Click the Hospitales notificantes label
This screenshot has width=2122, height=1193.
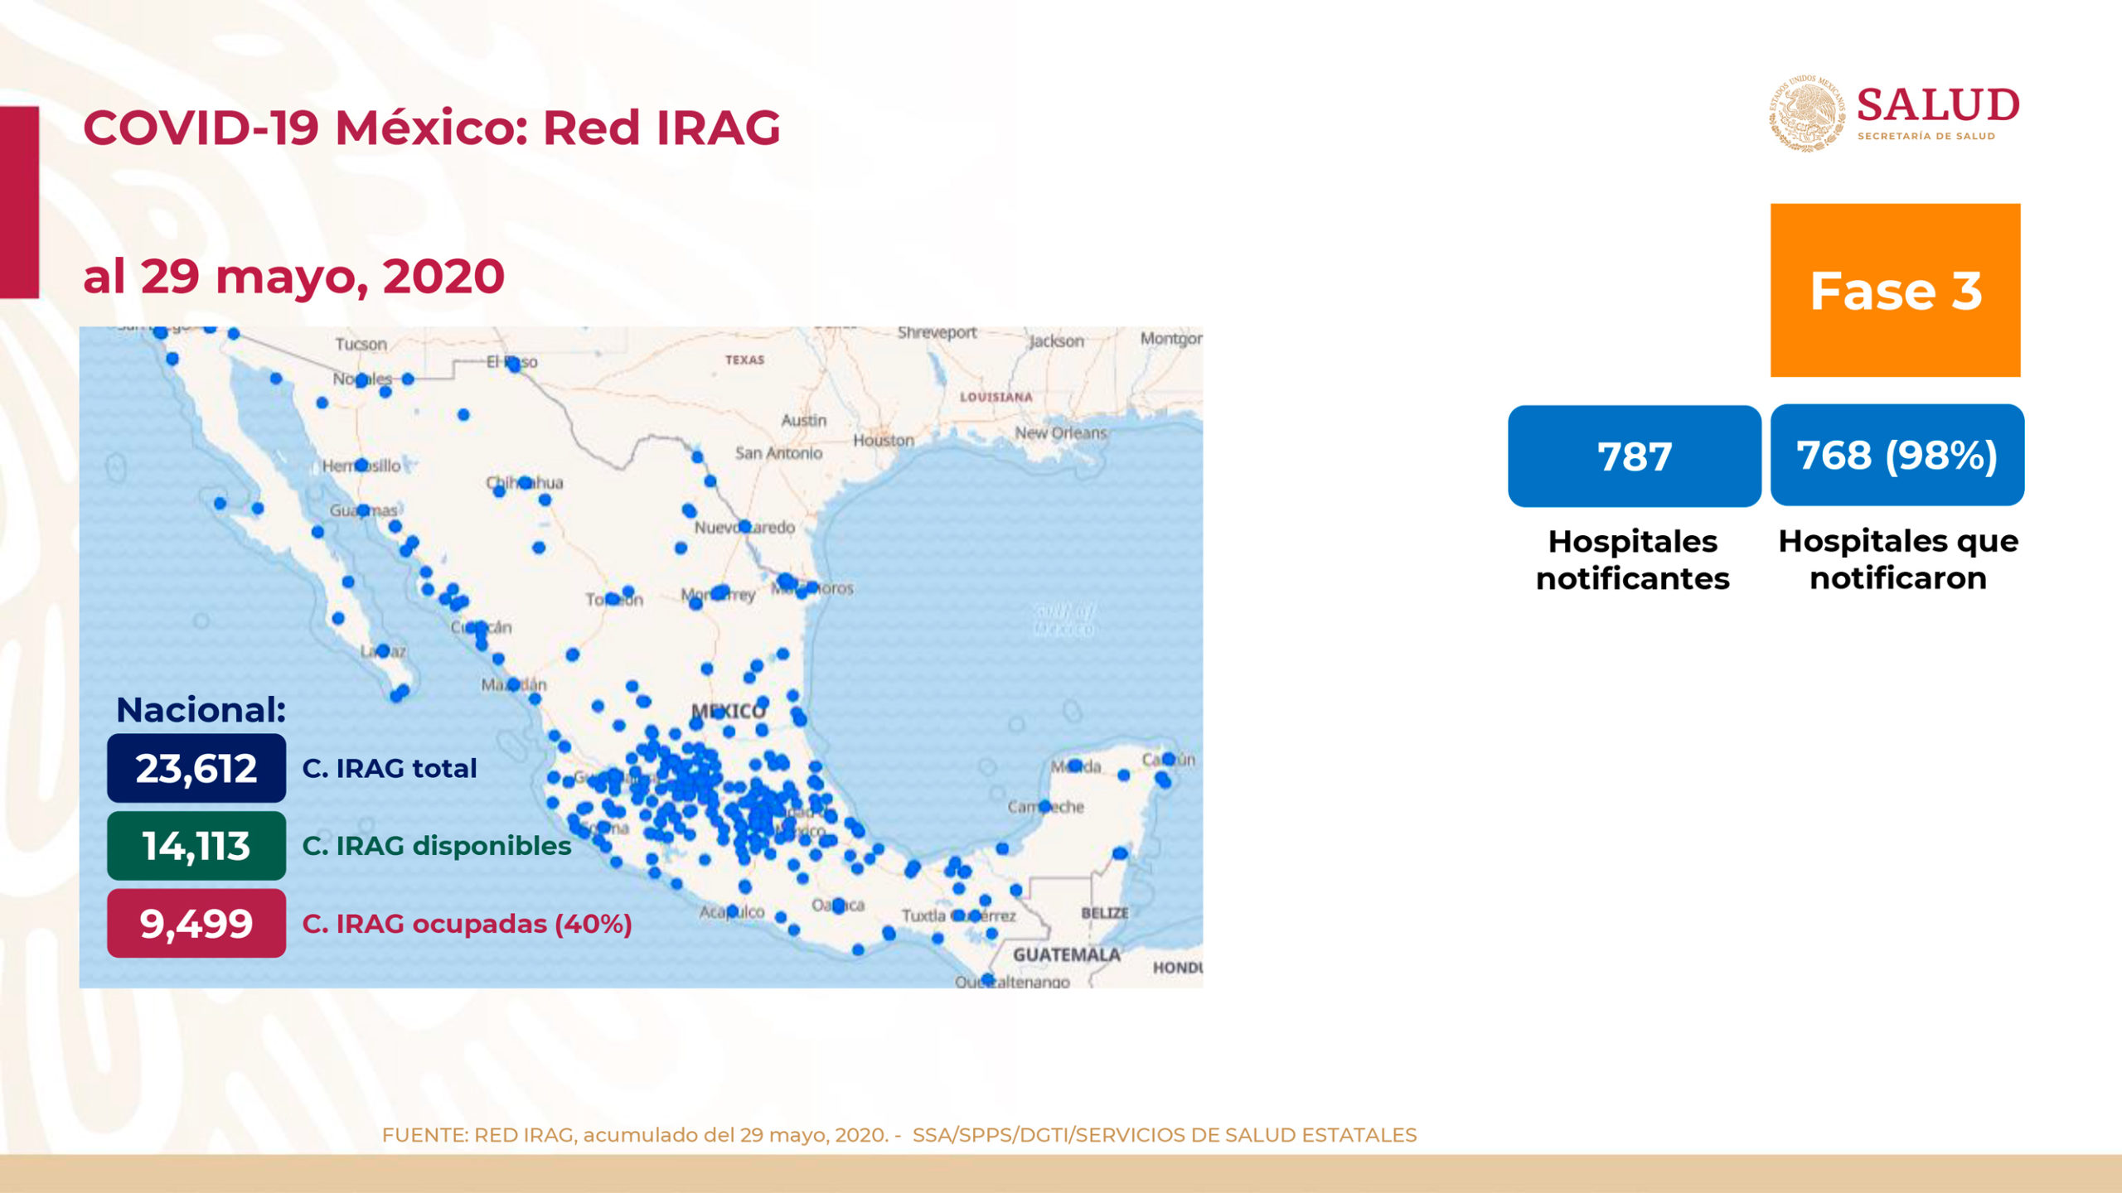tap(1632, 560)
